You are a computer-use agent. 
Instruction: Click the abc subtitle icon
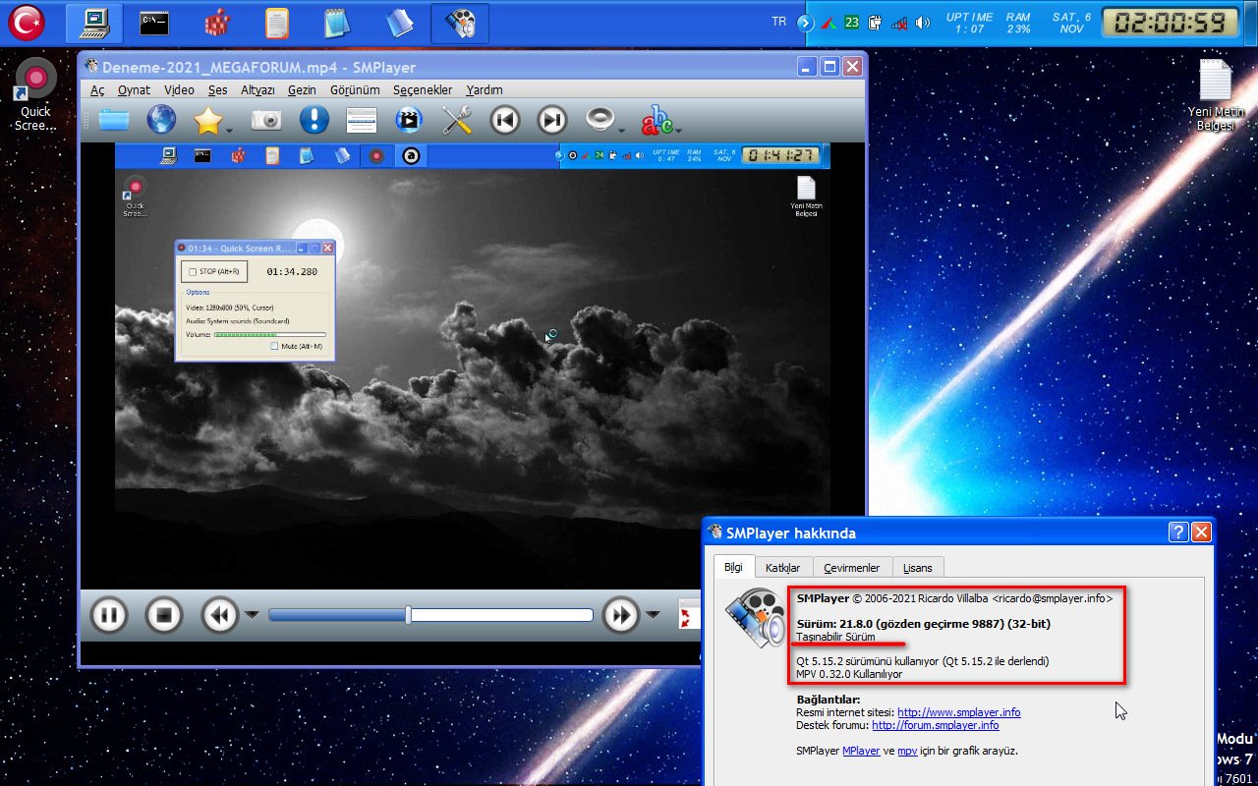click(657, 121)
